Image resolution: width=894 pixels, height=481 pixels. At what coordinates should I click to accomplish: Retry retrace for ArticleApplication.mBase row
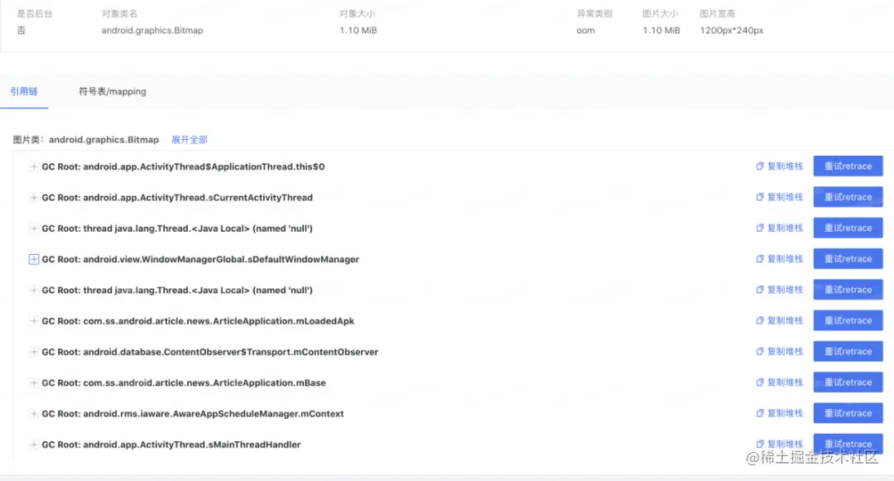[x=848, y=382]
